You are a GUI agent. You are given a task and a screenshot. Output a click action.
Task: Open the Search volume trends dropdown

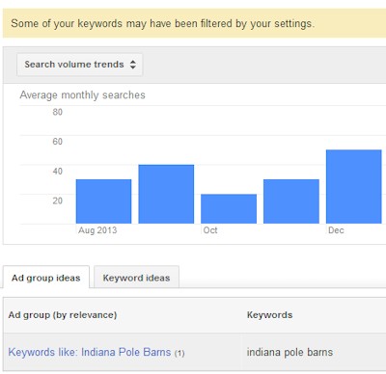pyautogui.click(x=79, y=65)
